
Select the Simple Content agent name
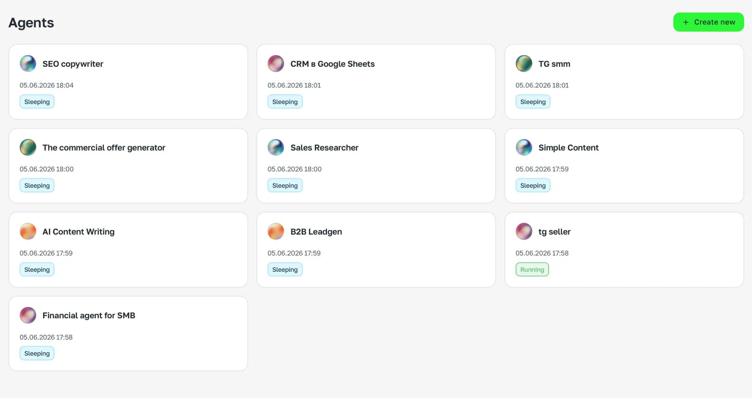pyautogui.click(x=568, y=148)
